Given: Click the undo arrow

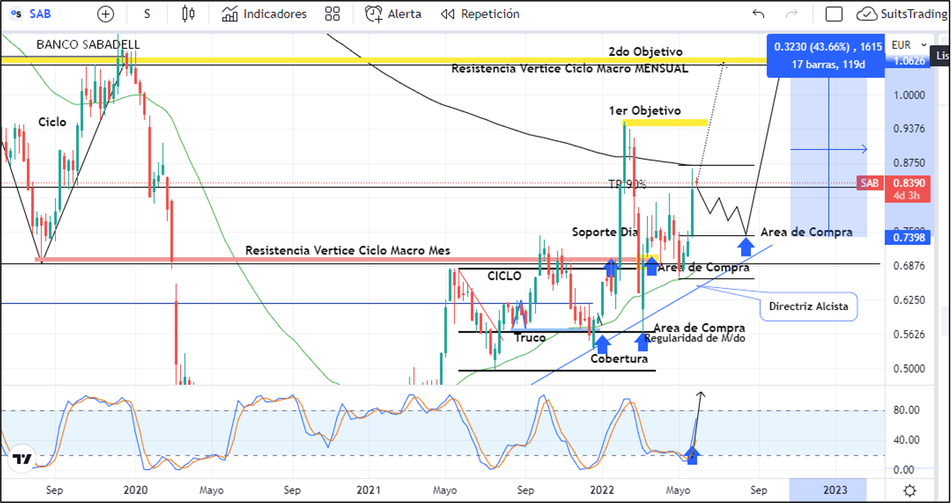Looking at the screenshot, I should click(x=758, y=14).
